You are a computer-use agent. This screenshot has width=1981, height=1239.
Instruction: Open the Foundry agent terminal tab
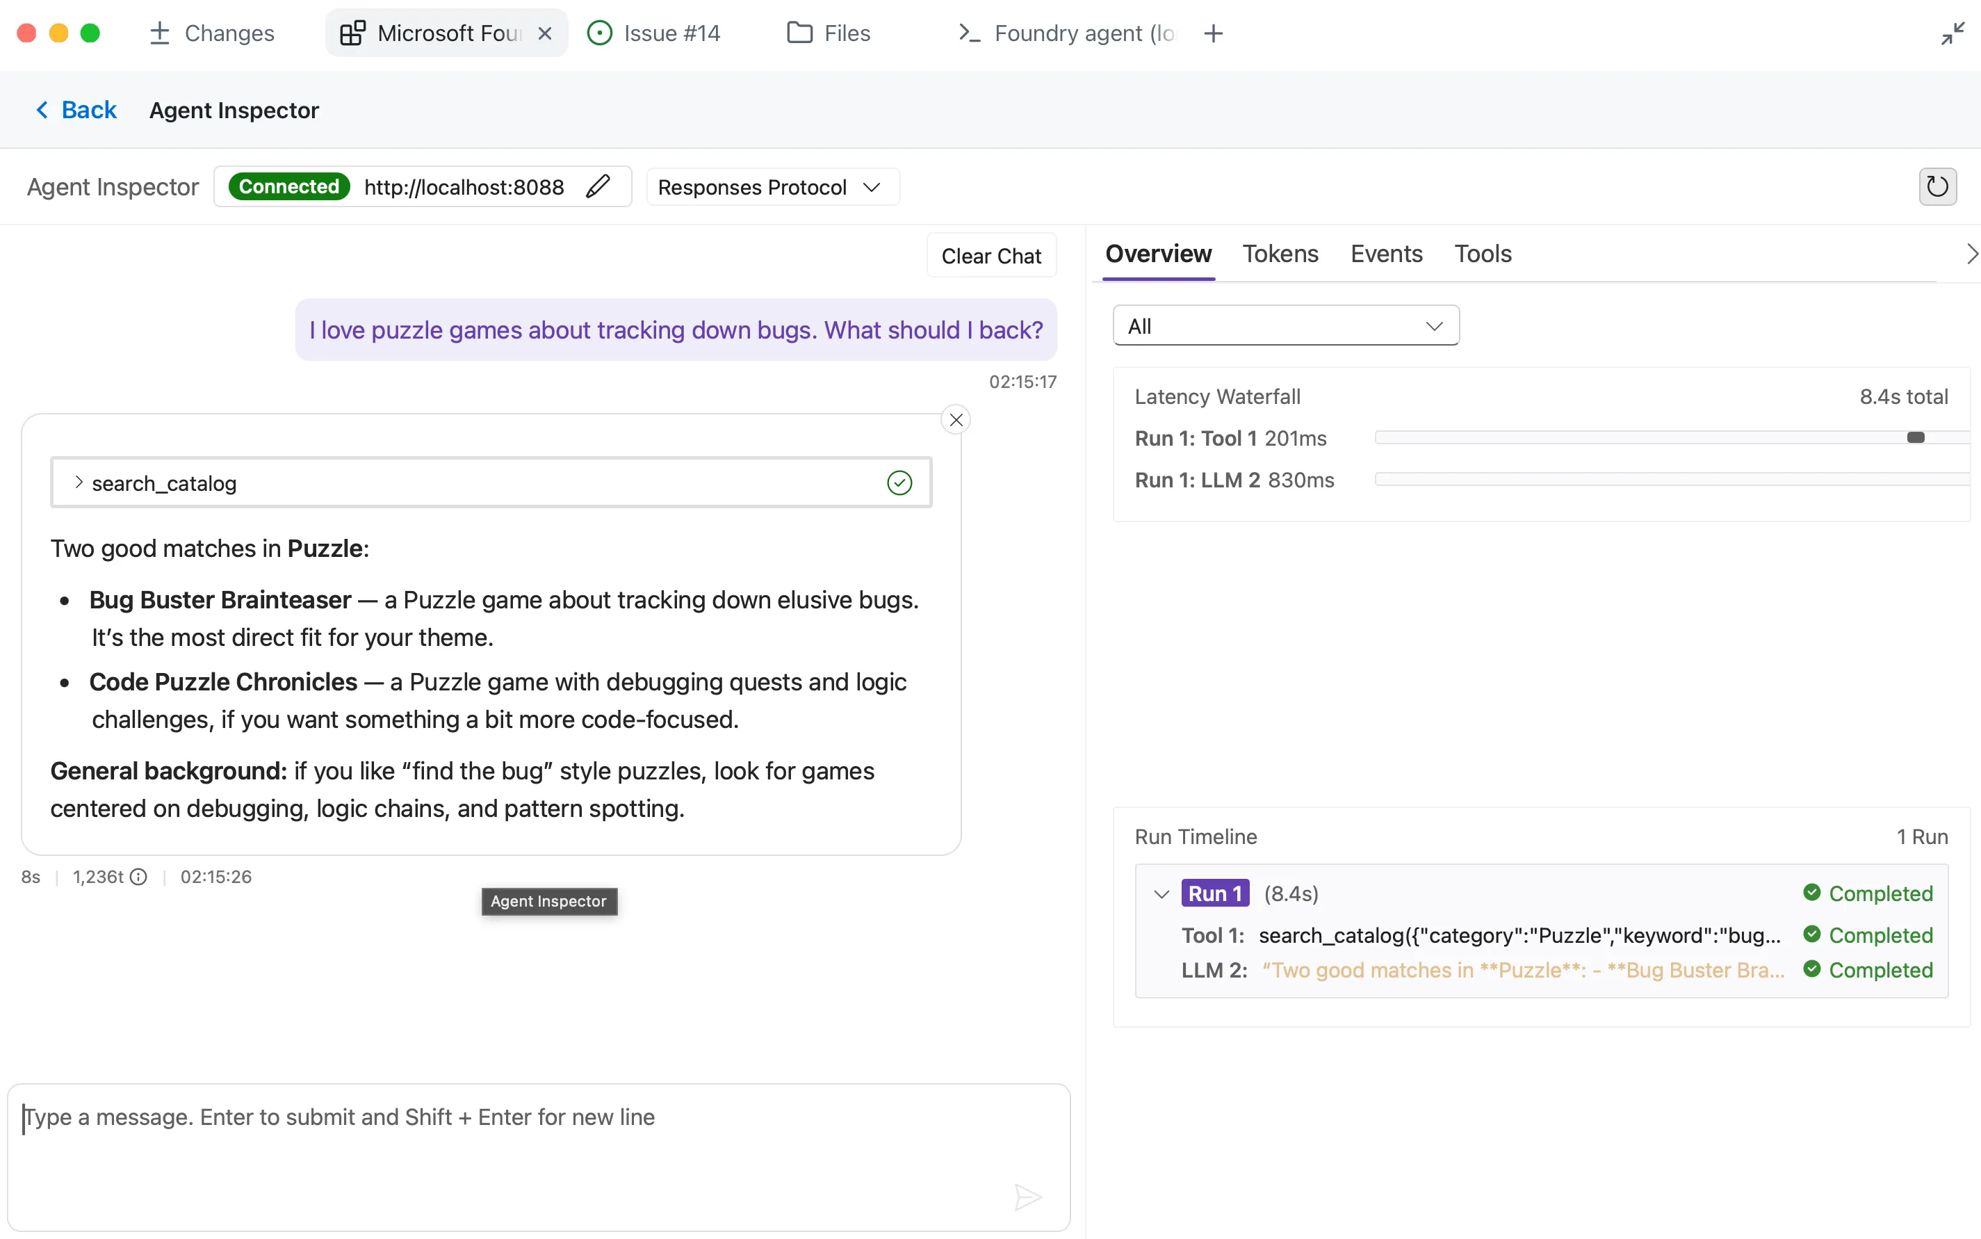(x=1066, y=33)
